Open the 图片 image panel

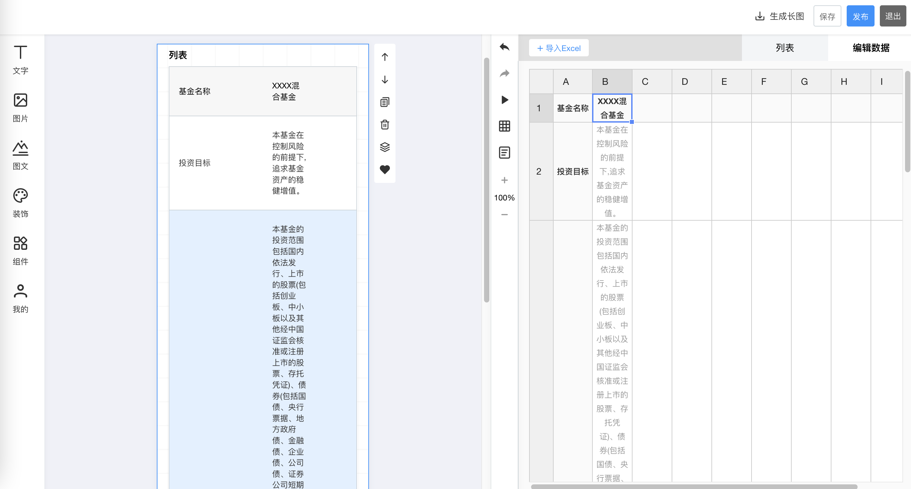point(21,107)
